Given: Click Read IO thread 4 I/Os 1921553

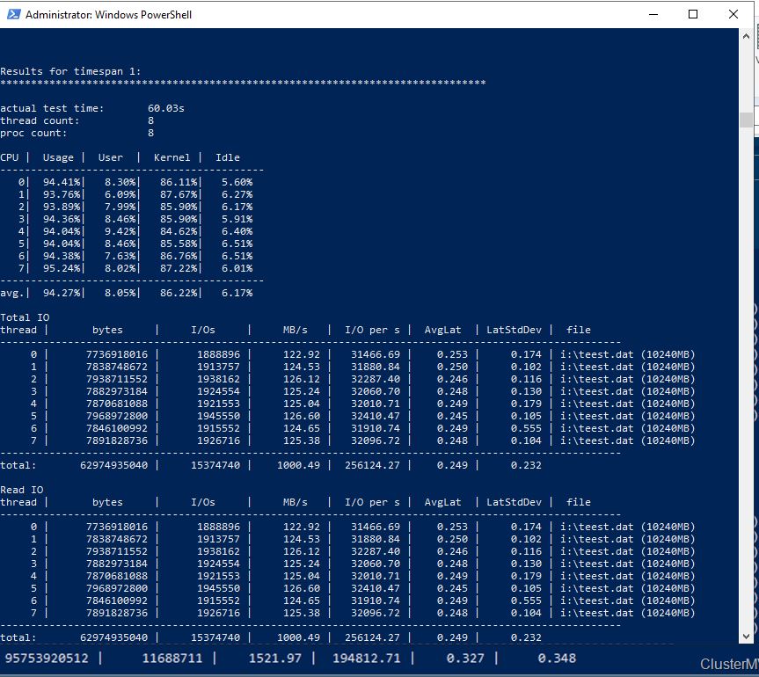Looking at the screenshot, I should point(218,576).
